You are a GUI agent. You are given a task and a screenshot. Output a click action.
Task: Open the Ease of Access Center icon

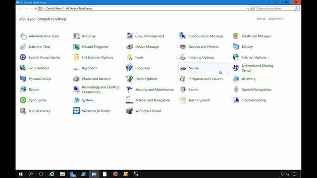(x=23, y=57)
